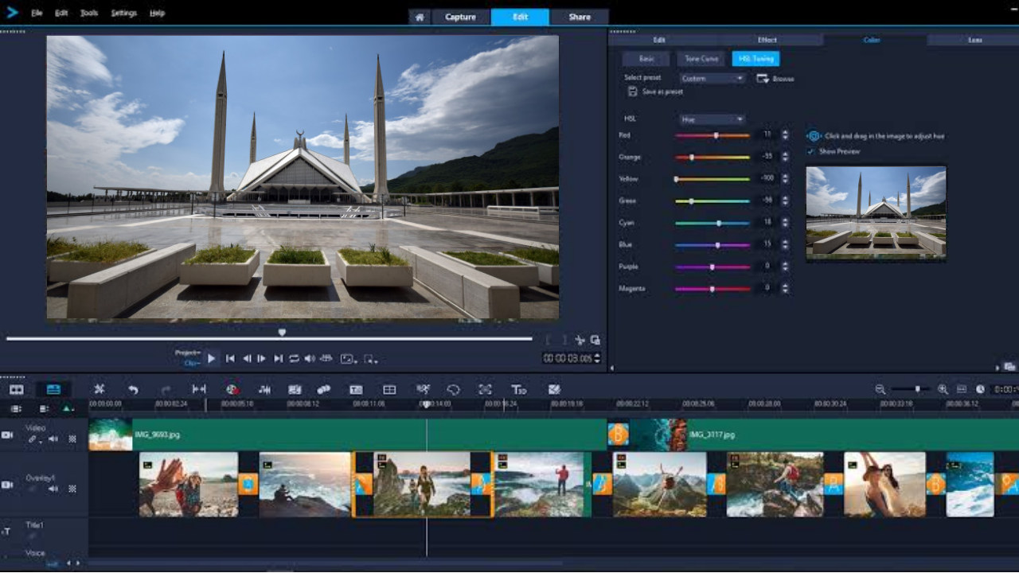Click the color wheel icon in timeline toolbar
The image size is (1019, 573).
(x=232, y=389)
